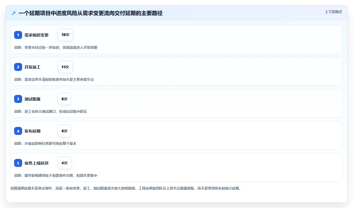Click the note about 返工会挤占测试窗口

(x=50, y=111)
